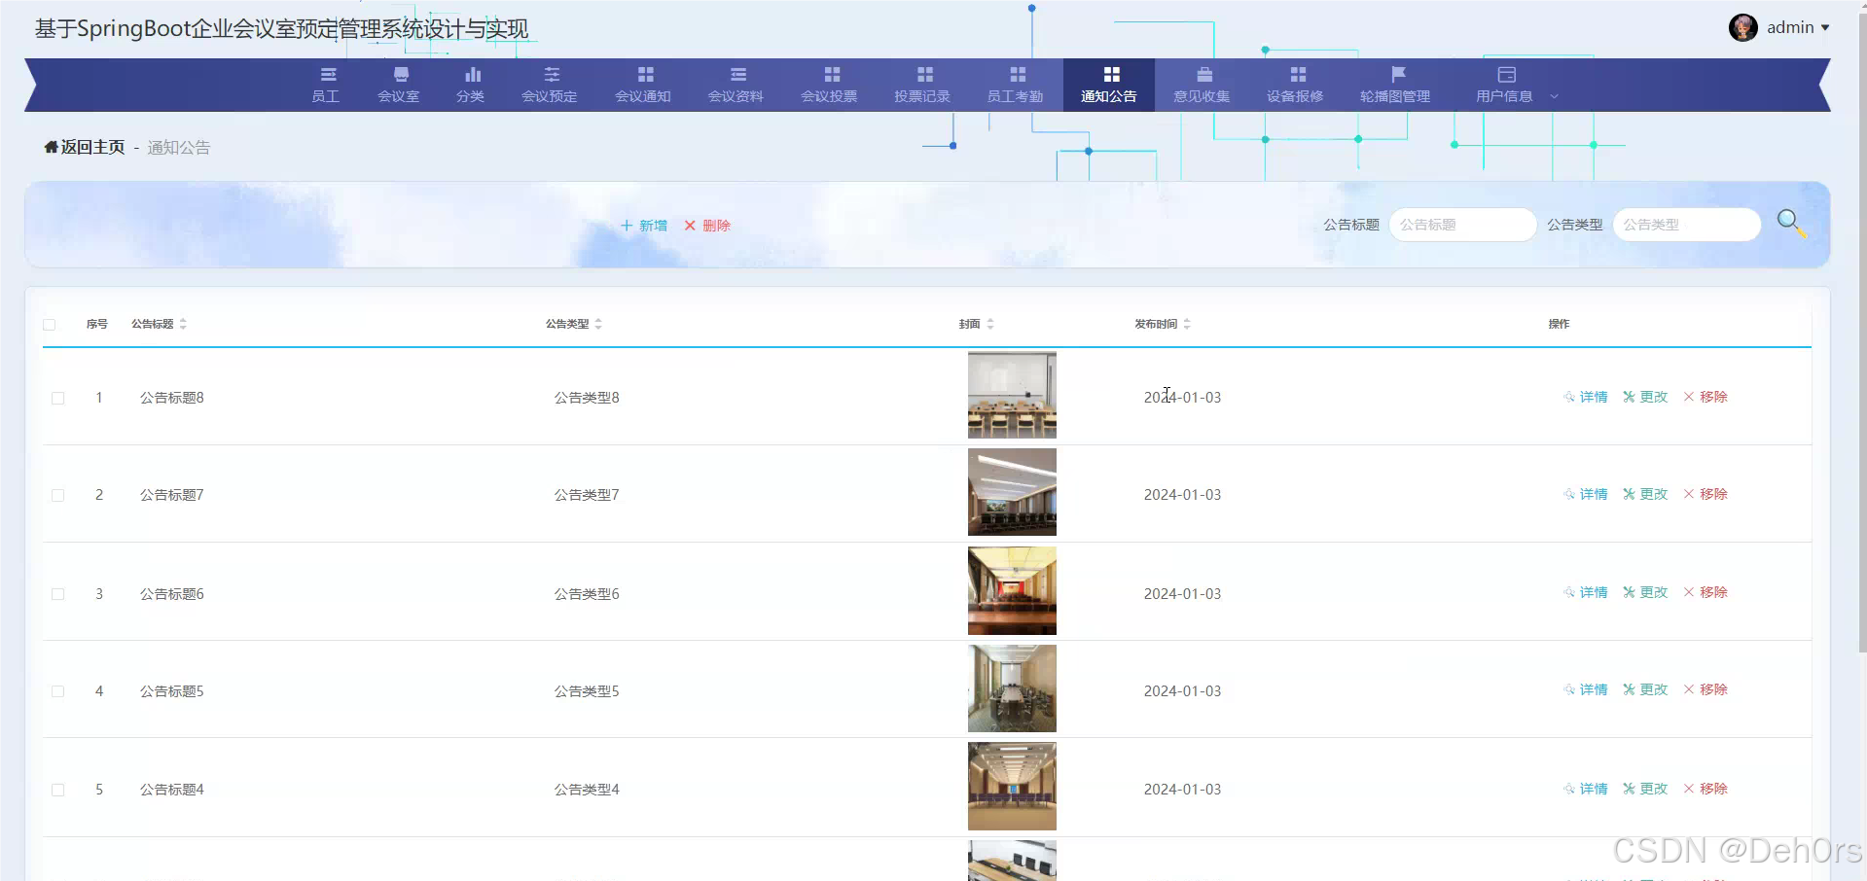This screenshot has height=881, width=1867.
Task: Click the home icon beside 返回主页
Action: click(x=52, y=147)
